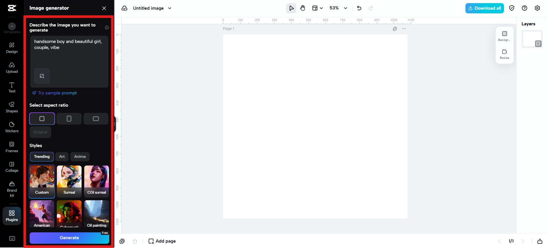Switch to the Anime styles tab

(x=80, y=157)
